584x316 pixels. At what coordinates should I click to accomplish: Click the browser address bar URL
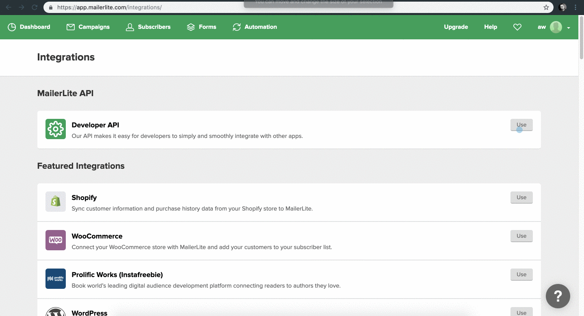tap(110, 7)
